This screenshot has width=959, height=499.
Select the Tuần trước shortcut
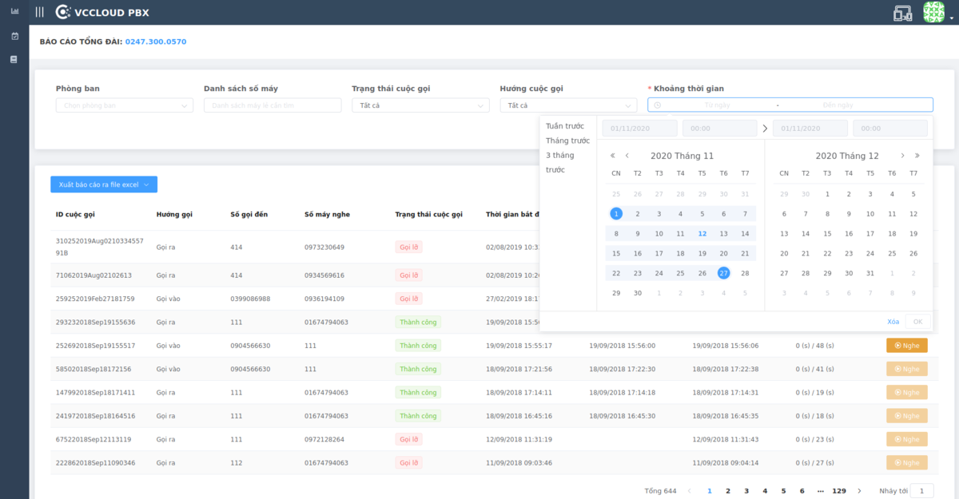(565, 126)
